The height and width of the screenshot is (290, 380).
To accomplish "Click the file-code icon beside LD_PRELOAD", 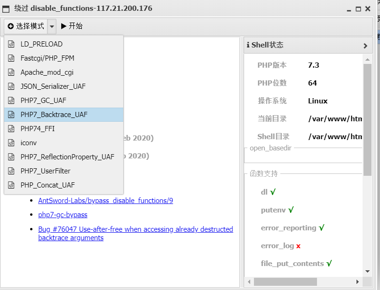I will pyautogui.click(x=12, y=44).
